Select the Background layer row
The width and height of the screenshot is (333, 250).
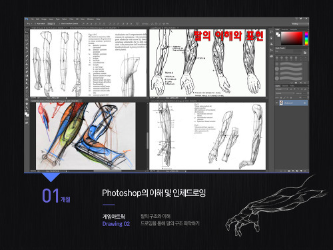(x=294, y=103)
